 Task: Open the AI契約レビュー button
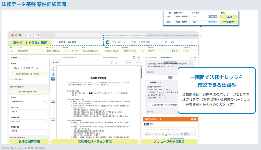pyautogui.click(x=133, y=62)
